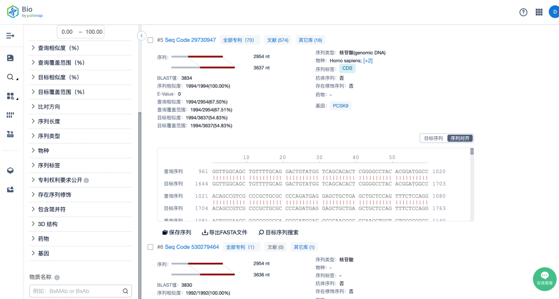Open the cube workspace sidebar icon
The width and height of the screenshot is (559, 299).
[x=10, y=170]
